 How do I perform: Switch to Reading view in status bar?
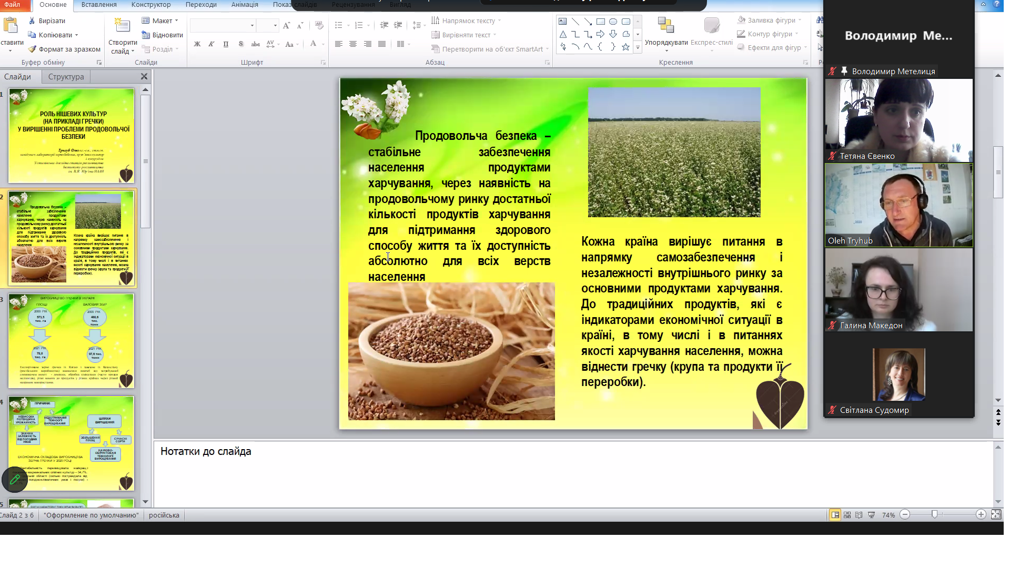tap(859, 515)
